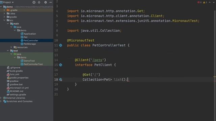Image resolution: width=216 pixels, height=121 pixels.
Task: Click the PetControllerTest class name in editor
Action: [109, 45]
